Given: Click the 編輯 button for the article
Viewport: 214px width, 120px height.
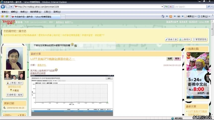Looking at the screenshot, I should 170,59.
